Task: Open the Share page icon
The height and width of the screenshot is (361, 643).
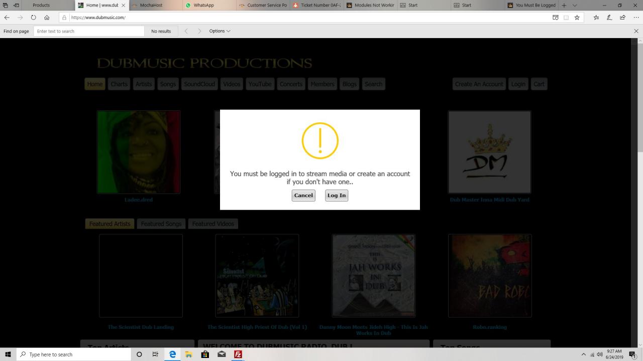Action: click(x=622, y=18)
